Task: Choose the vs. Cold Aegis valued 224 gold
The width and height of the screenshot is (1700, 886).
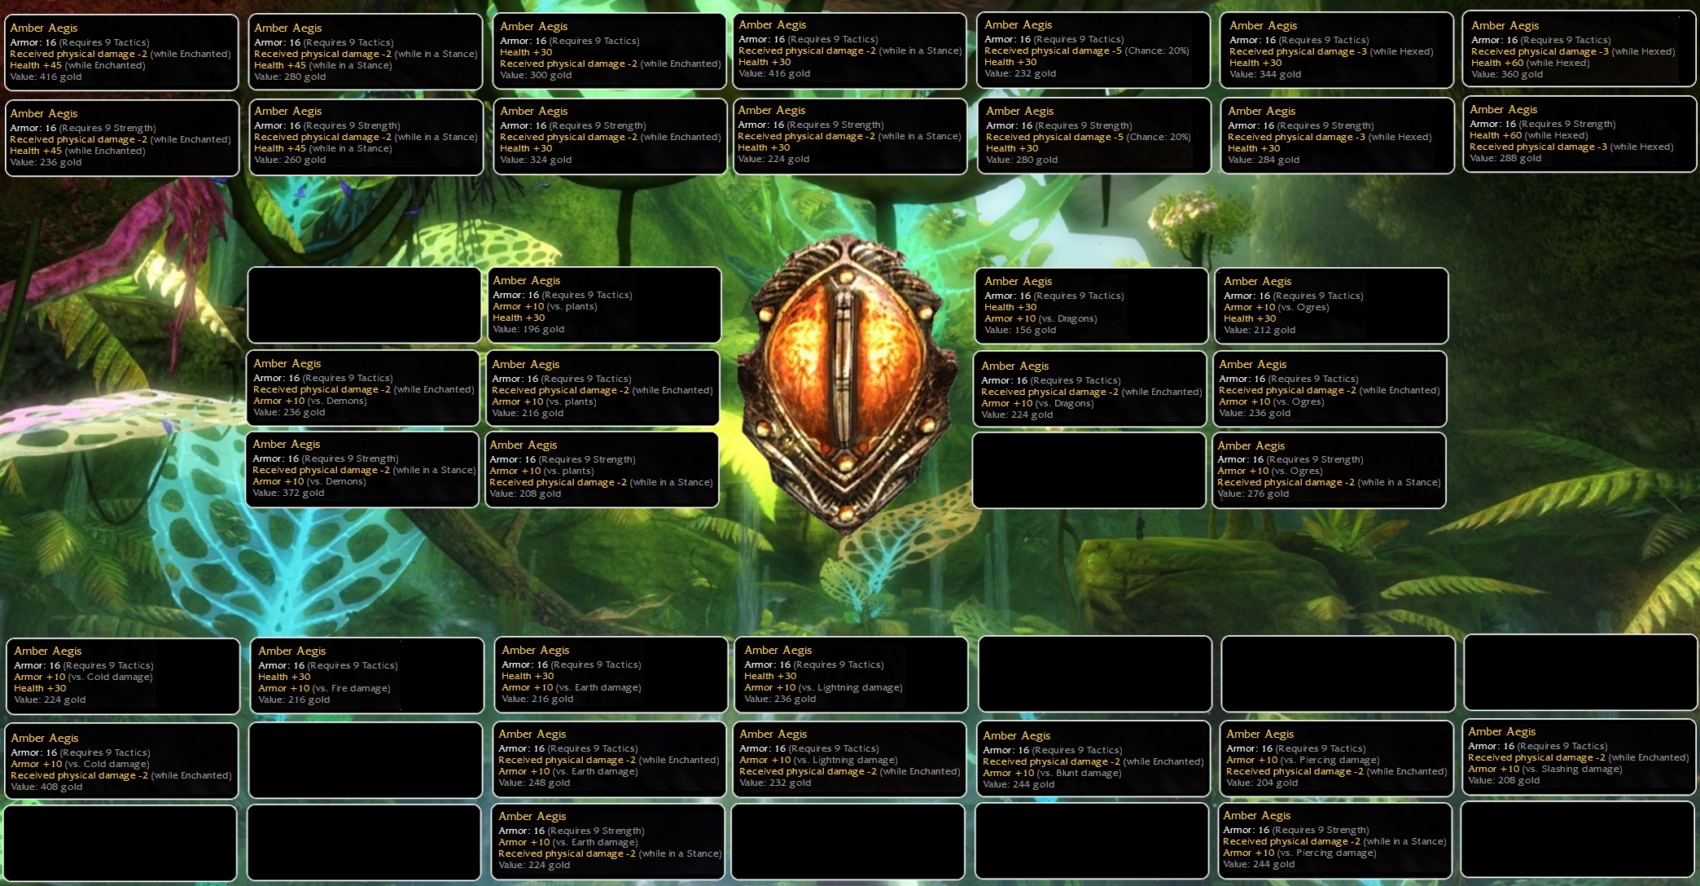Action: pyautogui.click(x=123, y=676)
